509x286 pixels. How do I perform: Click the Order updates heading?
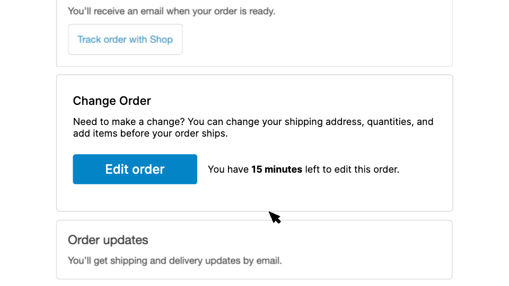point(108,240)
